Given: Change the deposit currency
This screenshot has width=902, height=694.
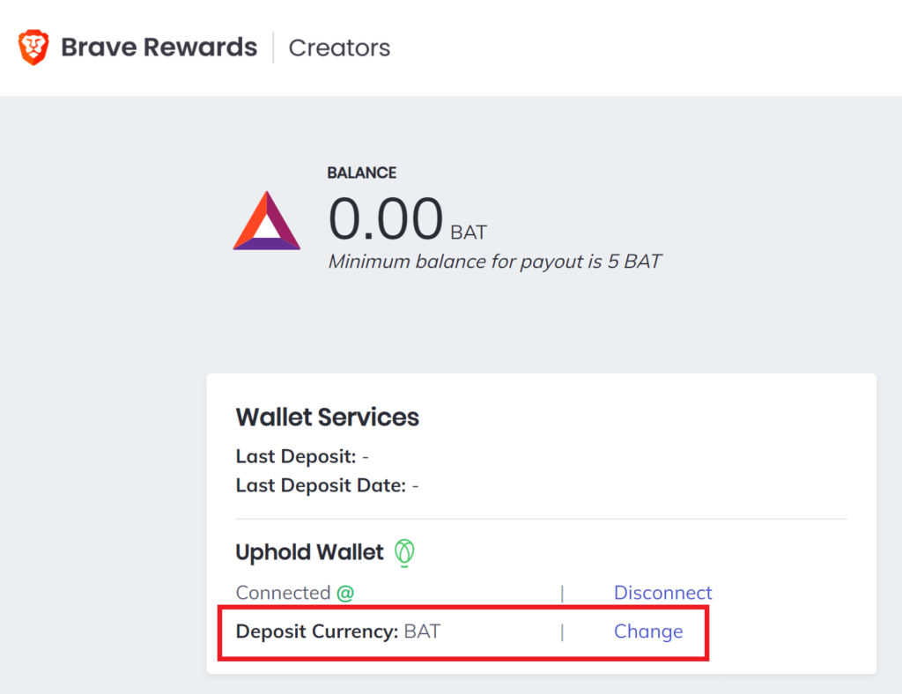Looking at the screenshot, I should tap(648, 631).
